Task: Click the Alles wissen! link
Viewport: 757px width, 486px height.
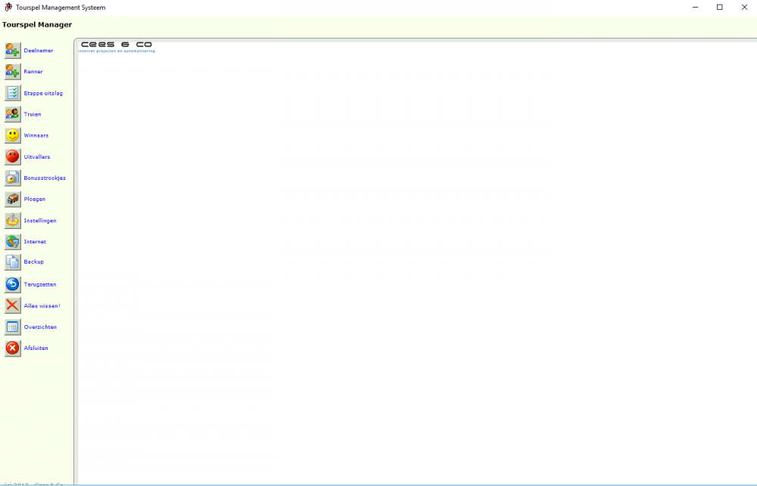Action: click(42, 305)
